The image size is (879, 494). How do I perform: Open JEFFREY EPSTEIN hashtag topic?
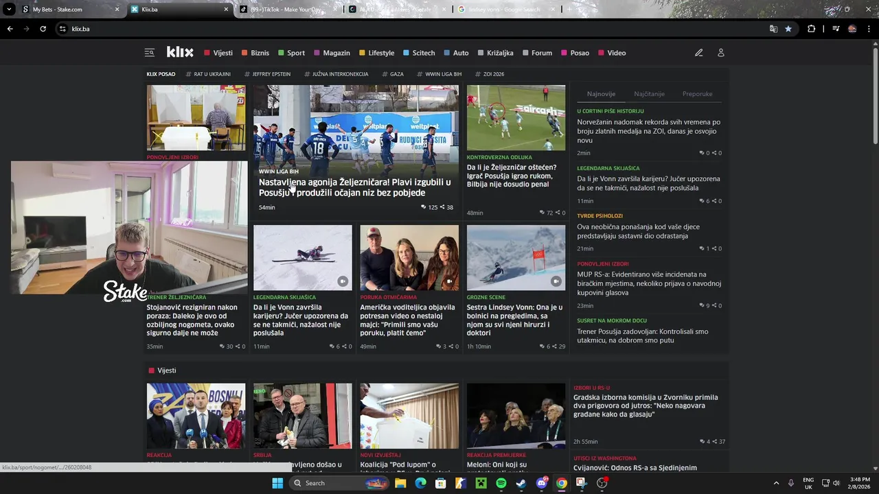click(267, 74)
